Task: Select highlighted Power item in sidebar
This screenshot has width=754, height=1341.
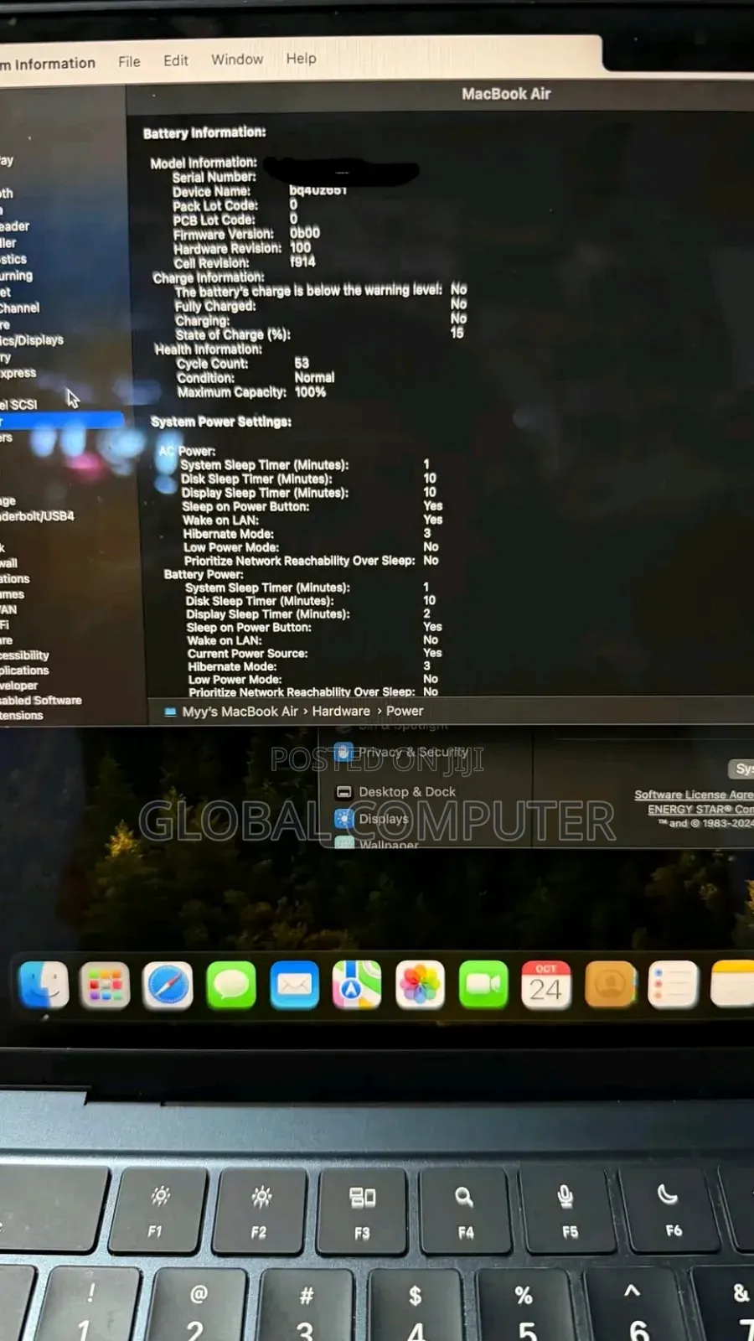Action: pyautogui.click(x=62, y=421)
